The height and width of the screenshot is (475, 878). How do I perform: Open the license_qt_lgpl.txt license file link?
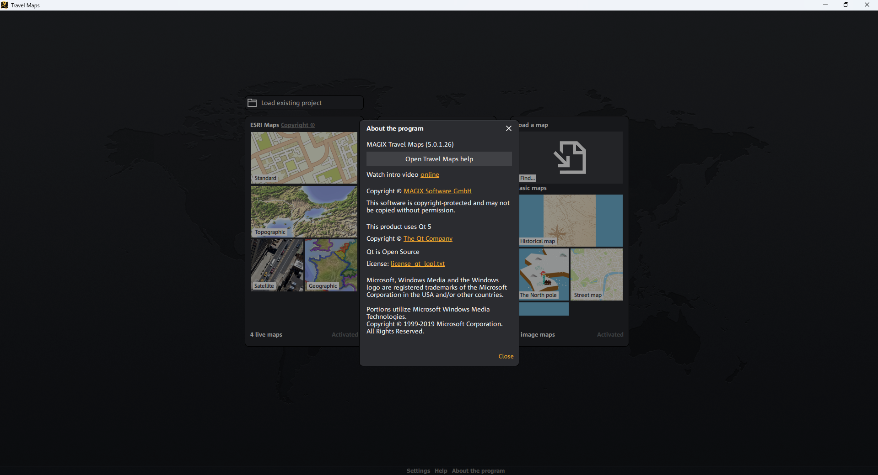(417, 264)
